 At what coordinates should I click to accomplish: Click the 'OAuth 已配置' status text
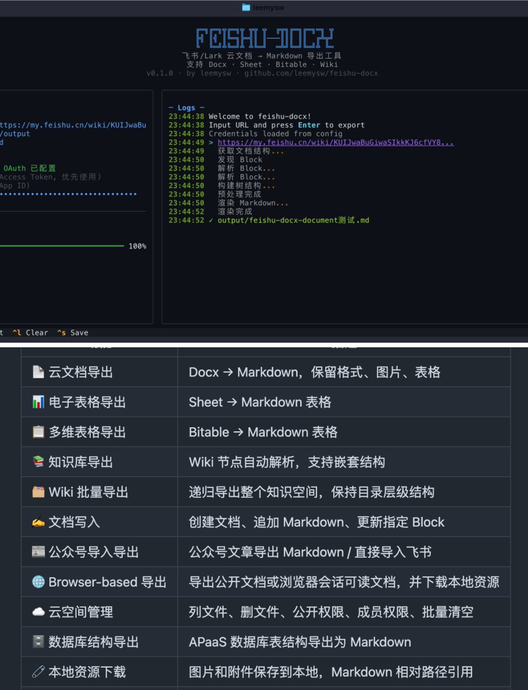point(30,168)
